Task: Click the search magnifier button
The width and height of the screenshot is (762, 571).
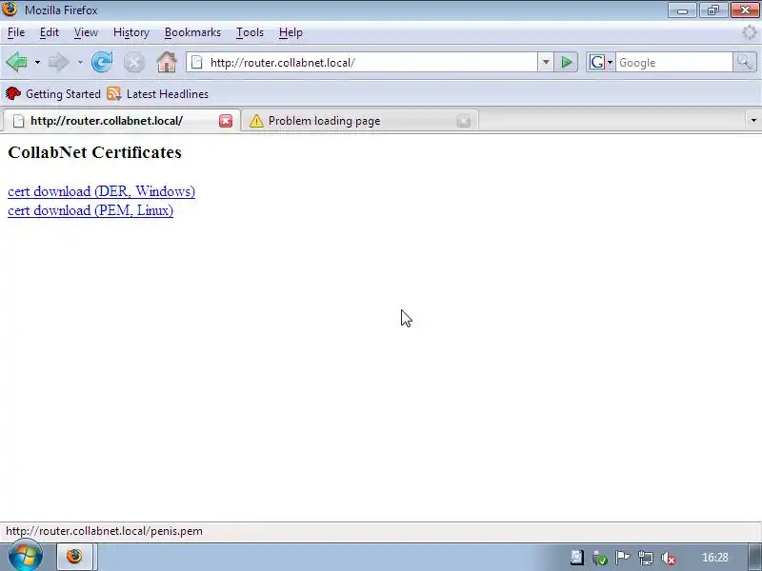Action: coord(745,62)
